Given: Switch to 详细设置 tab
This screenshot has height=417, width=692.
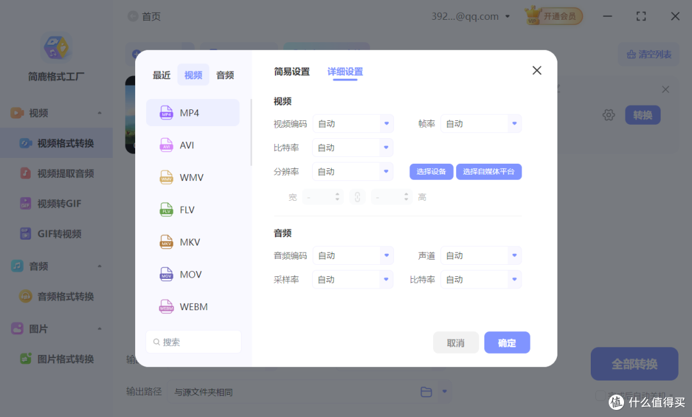Looking at the screenshot, I should (x=345, y=72).
